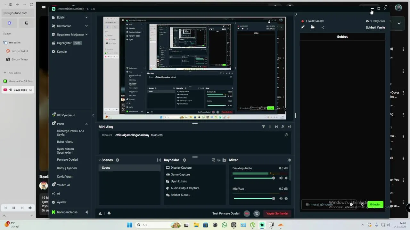Open Gösterge Paneli Ana Sayfa
The image size is (410, 230).
70,133
